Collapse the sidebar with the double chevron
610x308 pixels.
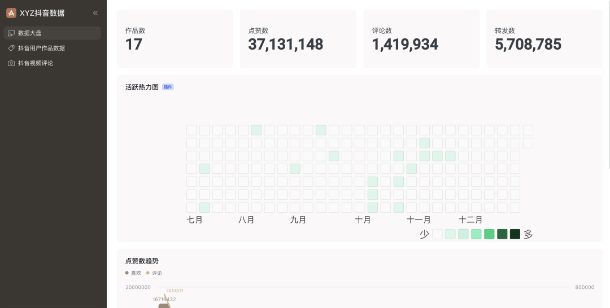pos(95,13)
